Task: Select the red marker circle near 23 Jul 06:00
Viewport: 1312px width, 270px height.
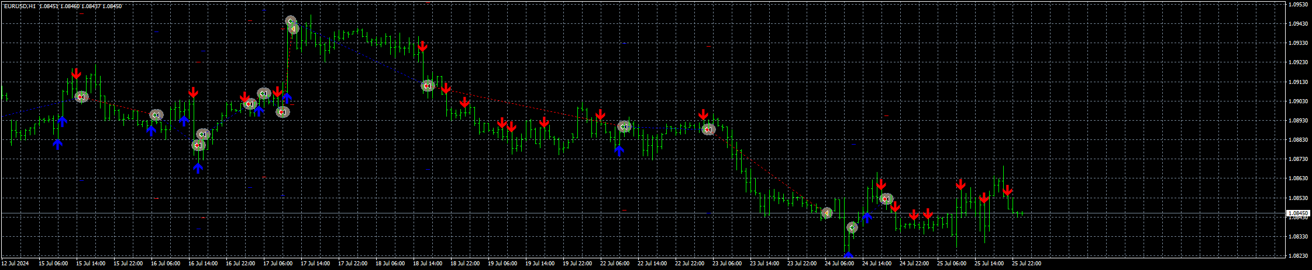Action: (708, 129)
